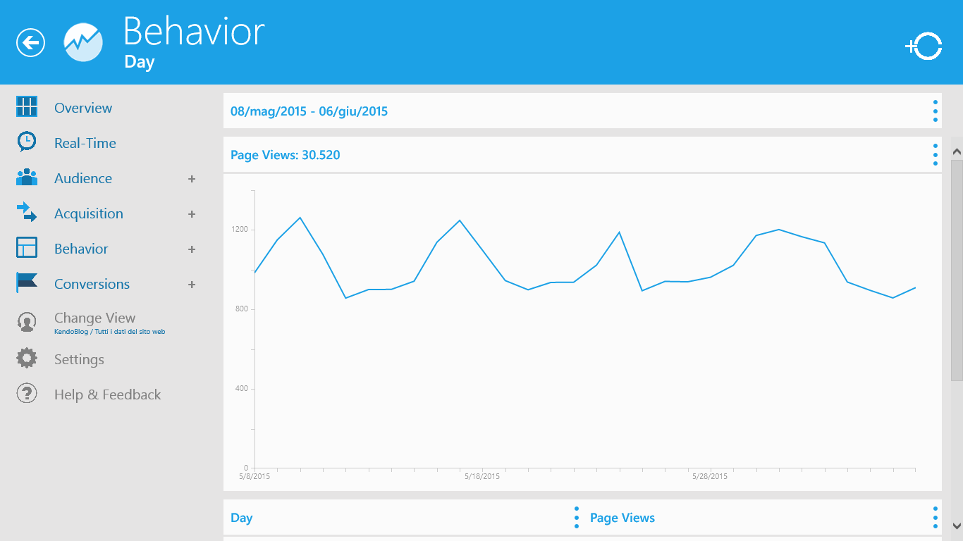Screen dimensions: 963x541
Task: Open Settings from the sidebar
Action: (79, 359)
